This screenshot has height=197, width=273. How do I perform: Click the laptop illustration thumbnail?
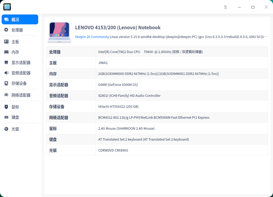(59, 32)
